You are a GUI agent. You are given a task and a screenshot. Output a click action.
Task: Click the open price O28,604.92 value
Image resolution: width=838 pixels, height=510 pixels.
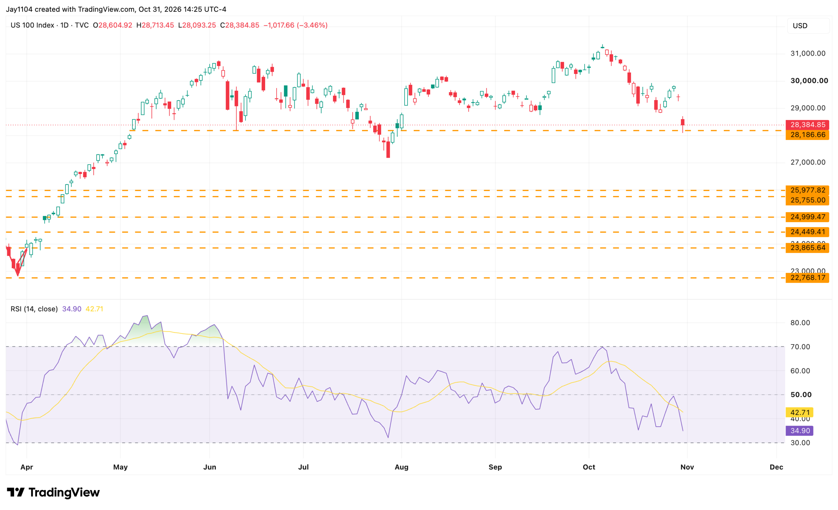113,25
